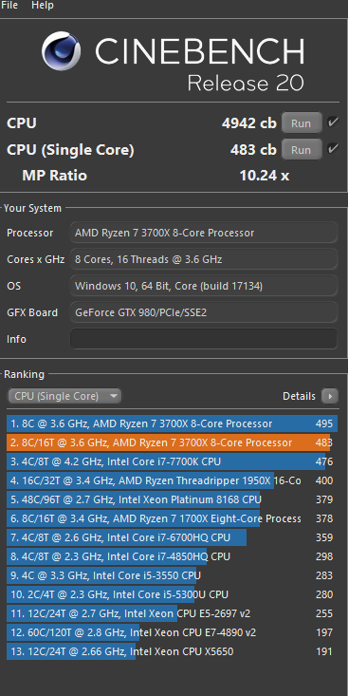Select the top-ranked 8C Ryzen 3700X entry

[172, 423]
